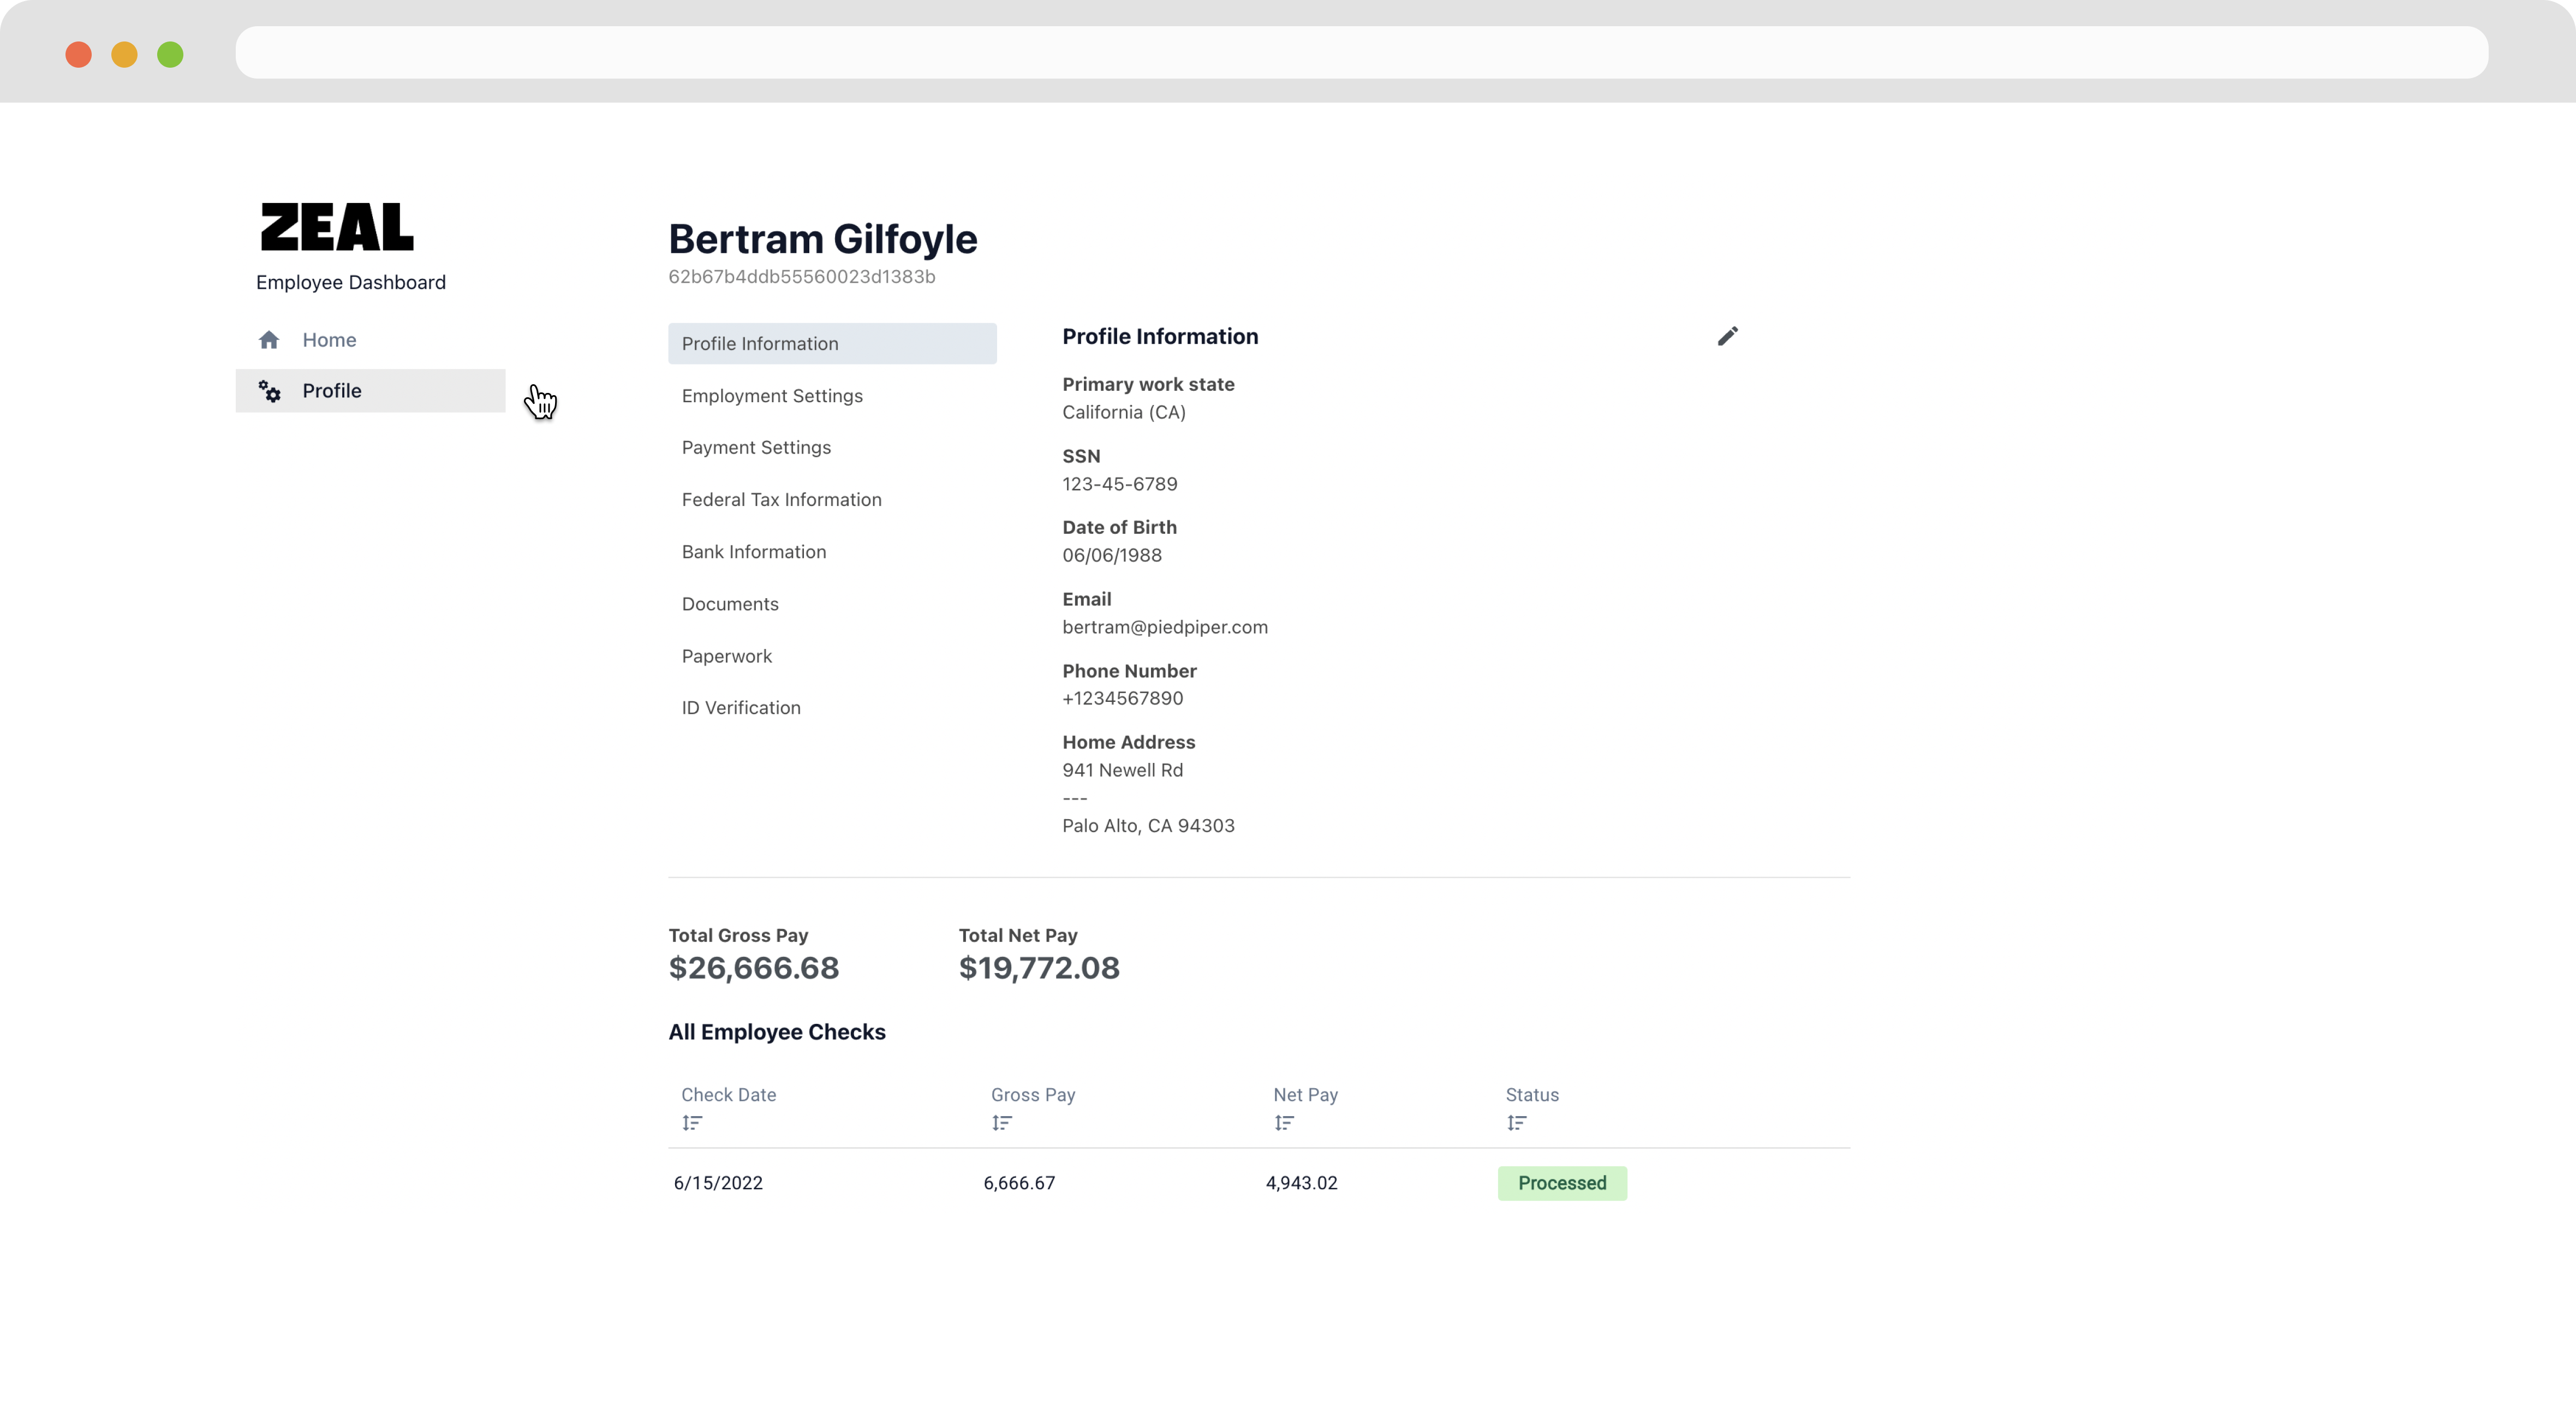The width and height of the screenshot is (2576, 1413).
Task: Click the green maximize window button
Action: pyautogui.click(x=170, y=54)
